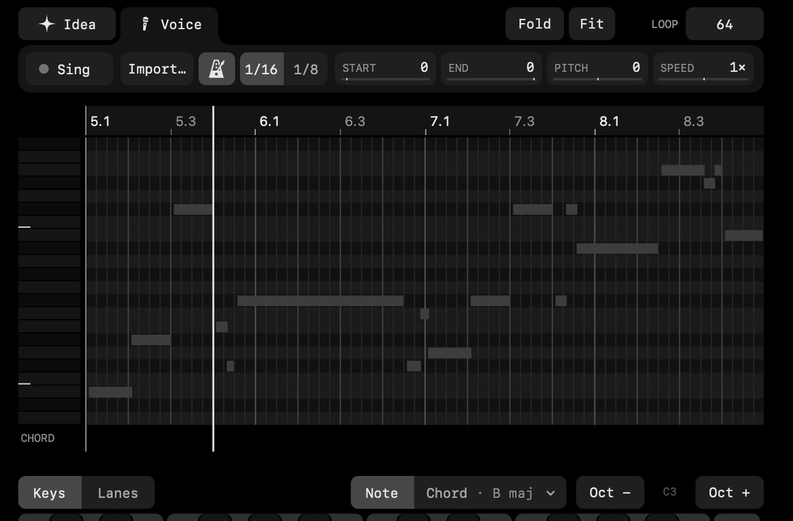Select the long note starting just before 8.1
The height and width of the screenshot is (521, 793).
coord(617,249)
